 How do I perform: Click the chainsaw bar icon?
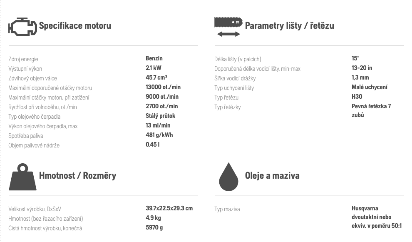(x=228, y=22)
